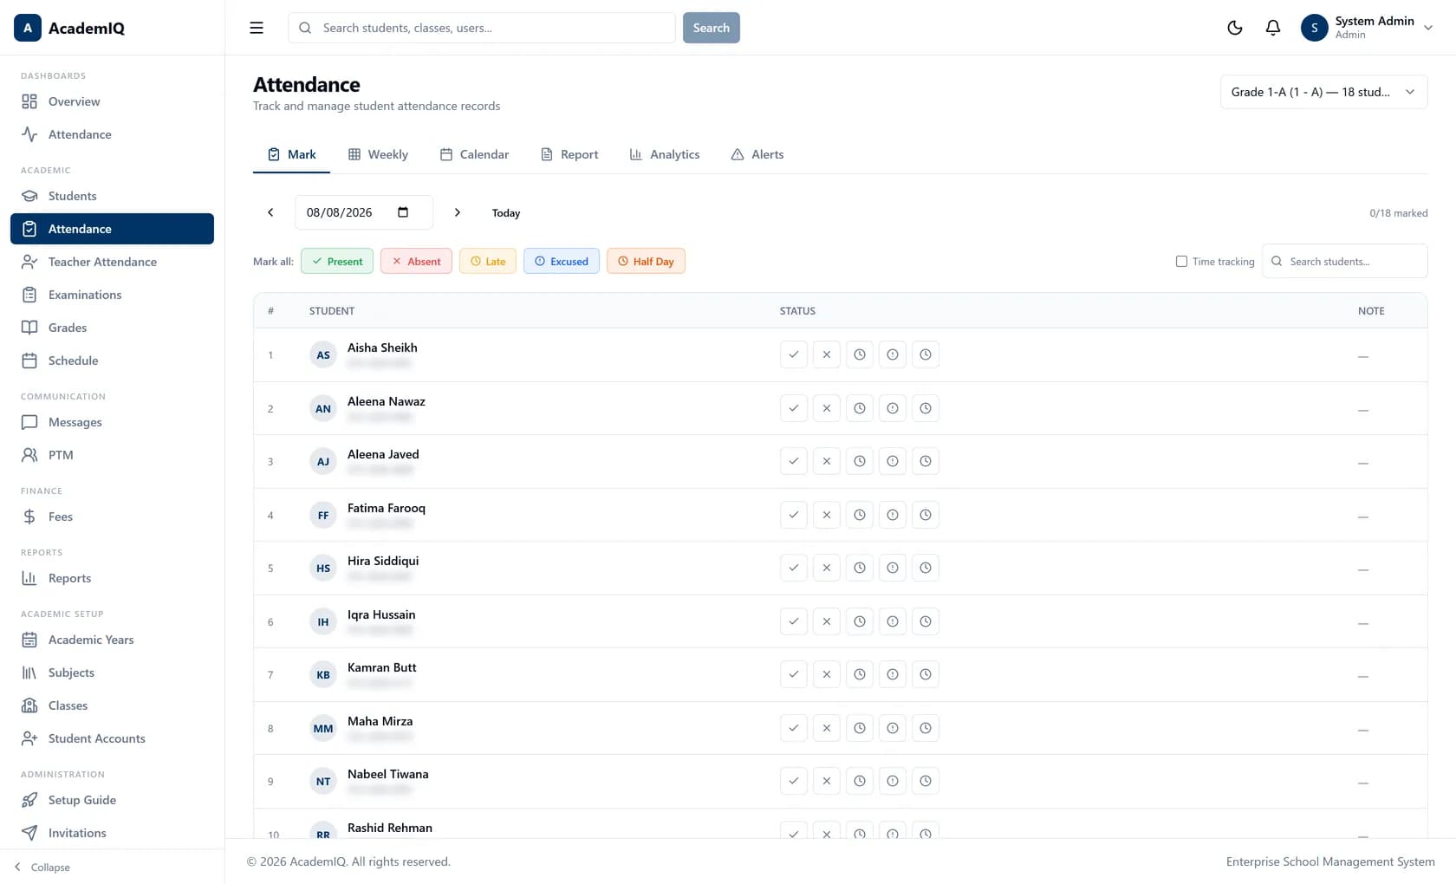Screen dimensions: 1456x884
Task: Click the Today button
Action: 506,213
